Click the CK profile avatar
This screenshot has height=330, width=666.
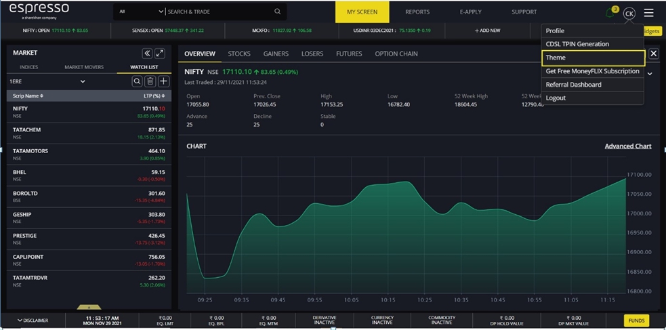629,14
